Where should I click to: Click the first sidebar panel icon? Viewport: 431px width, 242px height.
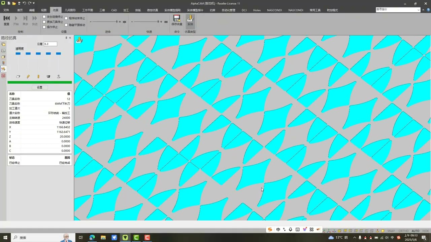point(3,44)
